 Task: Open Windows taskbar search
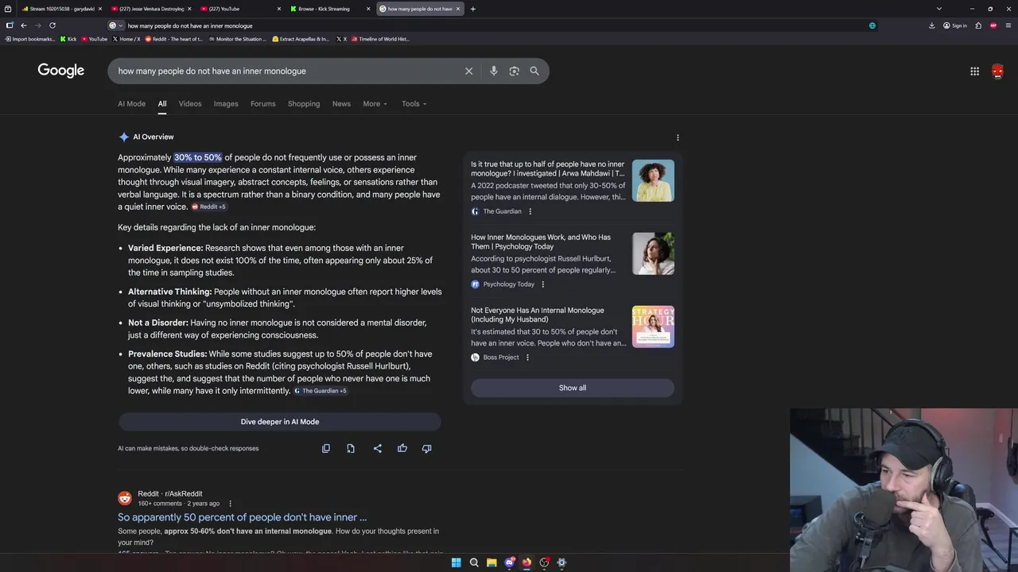[474, 562]
